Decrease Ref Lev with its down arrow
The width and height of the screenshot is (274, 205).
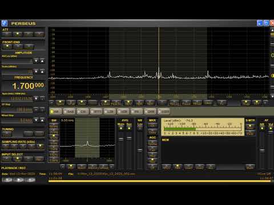coord(36,61)
